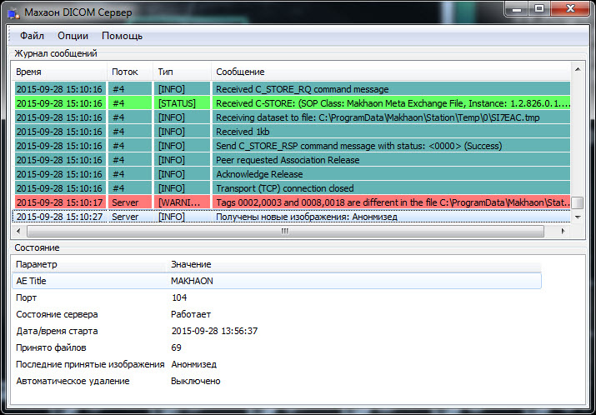The height and width of the screenshot is (415, 596).
Task: Click start time 2015-09-28 13:56:37
Action: tap(214, 331)
